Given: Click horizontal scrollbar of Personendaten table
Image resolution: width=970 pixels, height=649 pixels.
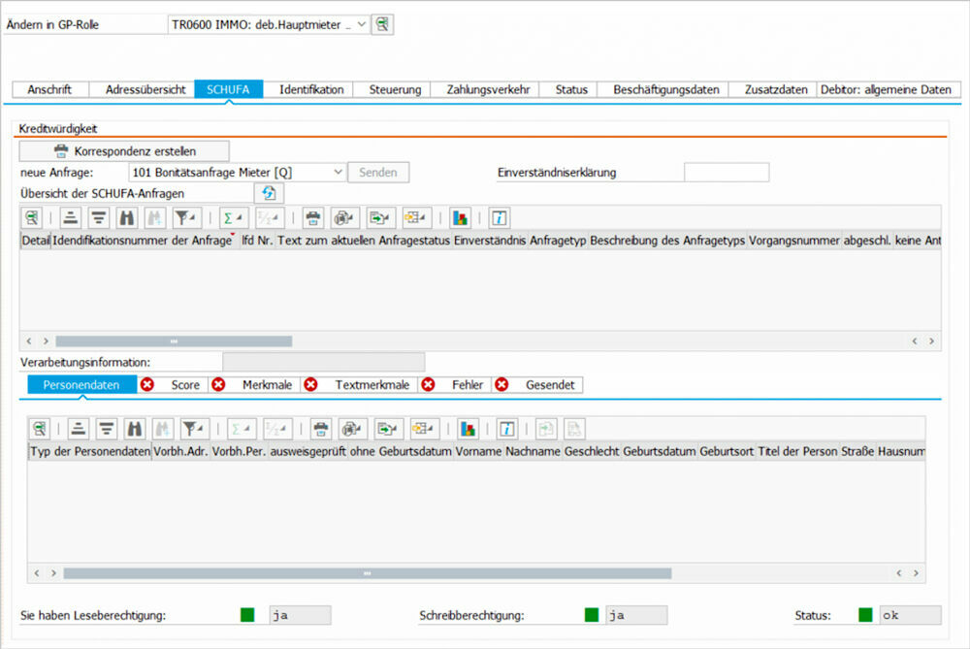Looking at the screenshot, I should pos(367,573).
